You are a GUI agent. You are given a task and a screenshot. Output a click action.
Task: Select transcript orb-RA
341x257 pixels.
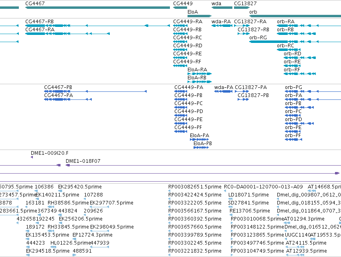coord(309,26)
